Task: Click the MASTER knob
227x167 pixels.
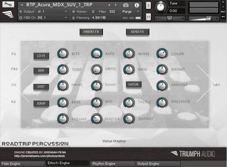Action: [96, 119]
